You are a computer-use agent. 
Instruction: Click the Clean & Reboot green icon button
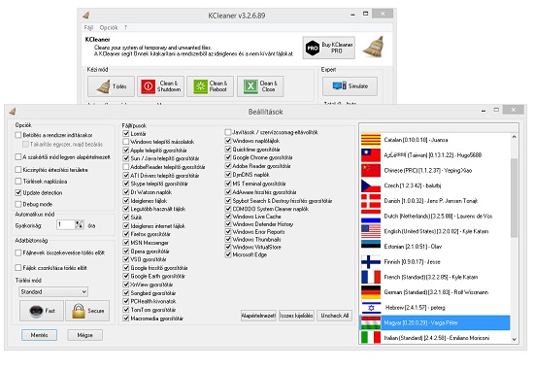tap(210, 86)
